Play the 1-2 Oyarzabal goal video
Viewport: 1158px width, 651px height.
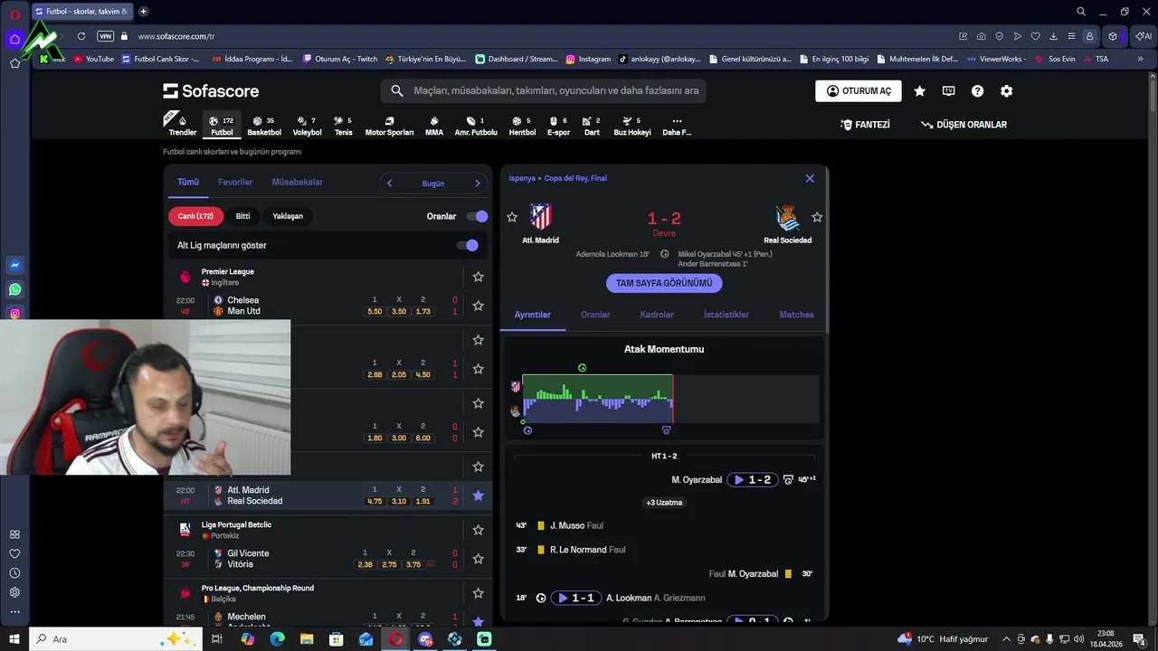(754, 480)
